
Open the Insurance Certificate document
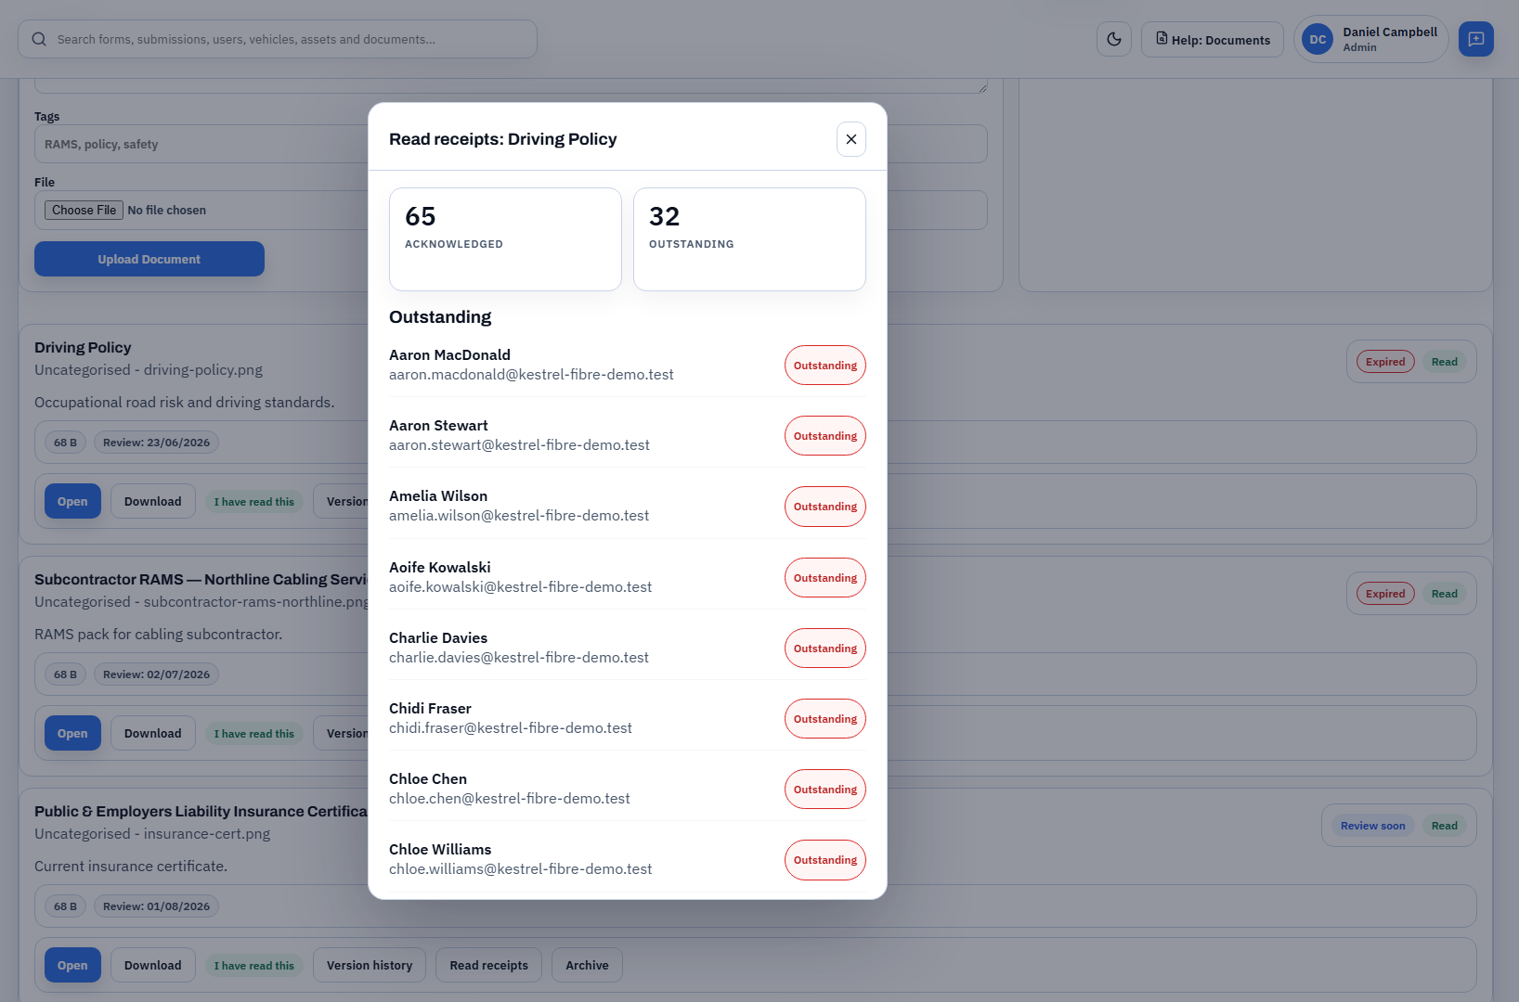[x=72, y=965]
